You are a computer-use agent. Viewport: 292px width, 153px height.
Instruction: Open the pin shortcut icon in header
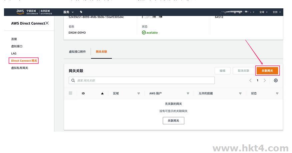pyautogui.click(x=81, y=12)
